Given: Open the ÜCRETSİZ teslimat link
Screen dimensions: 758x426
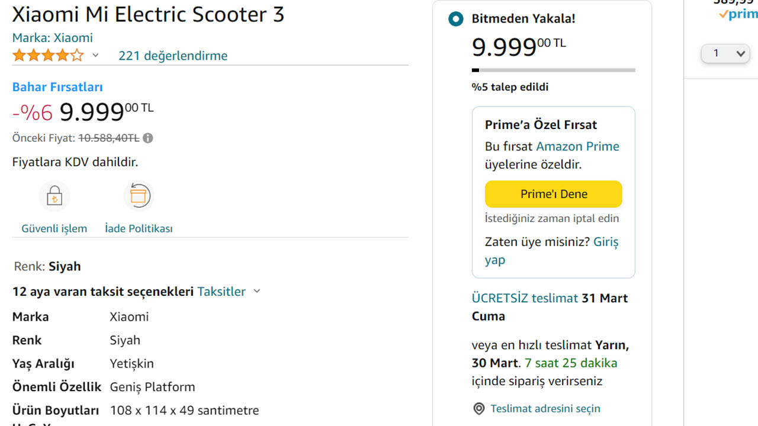Looking at the screenshot, I should [x=525, y=298].
